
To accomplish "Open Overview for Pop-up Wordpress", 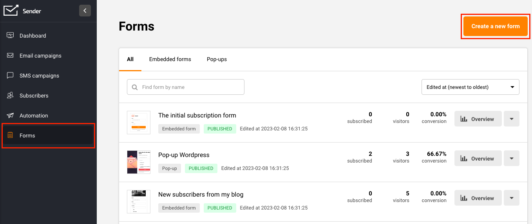I will click(478, 159).
